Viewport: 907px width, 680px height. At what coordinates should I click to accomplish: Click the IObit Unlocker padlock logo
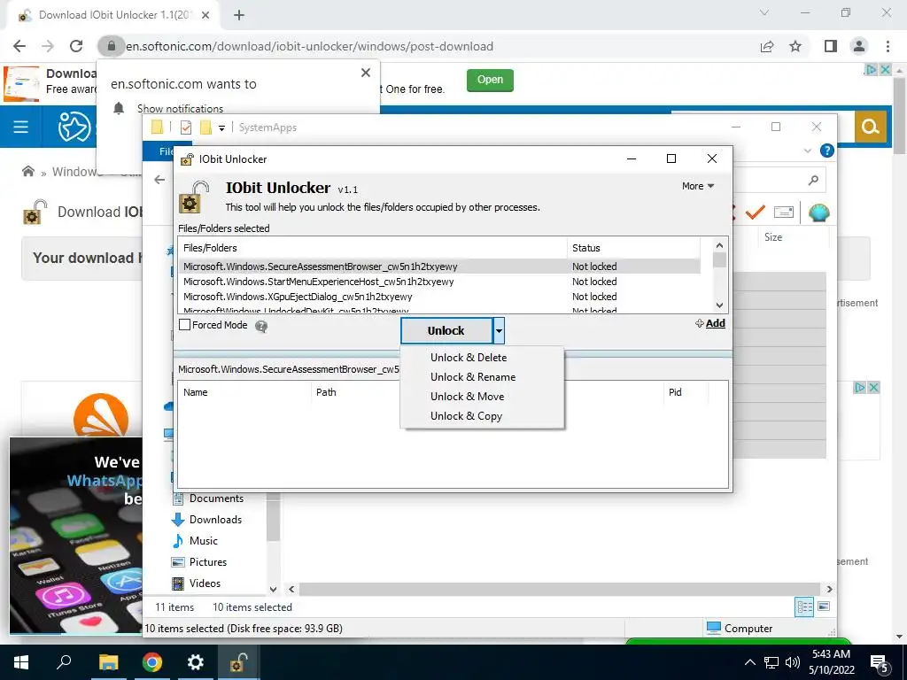coord(194,197)
